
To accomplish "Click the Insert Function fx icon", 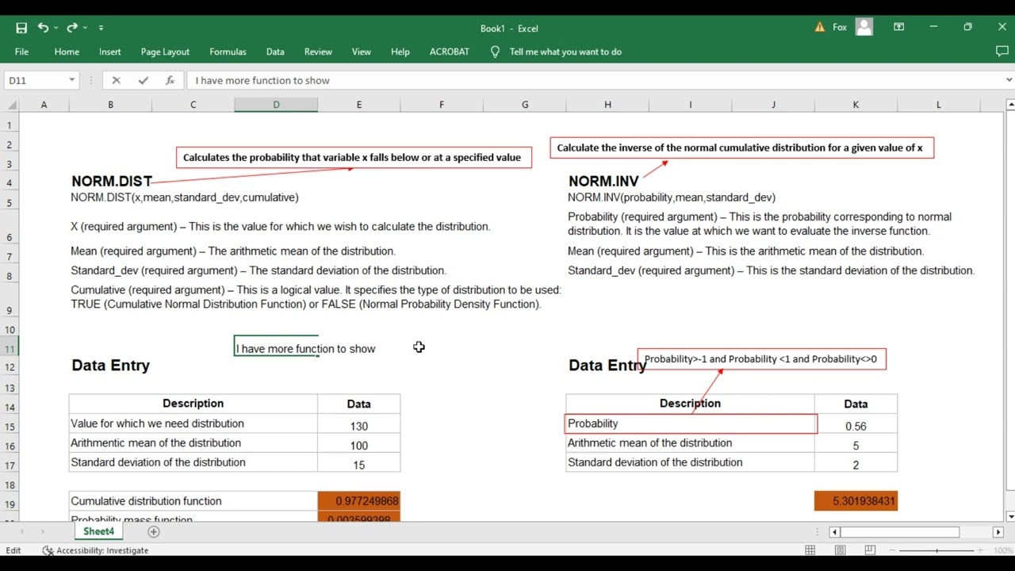I will click(x=170, y=80).
